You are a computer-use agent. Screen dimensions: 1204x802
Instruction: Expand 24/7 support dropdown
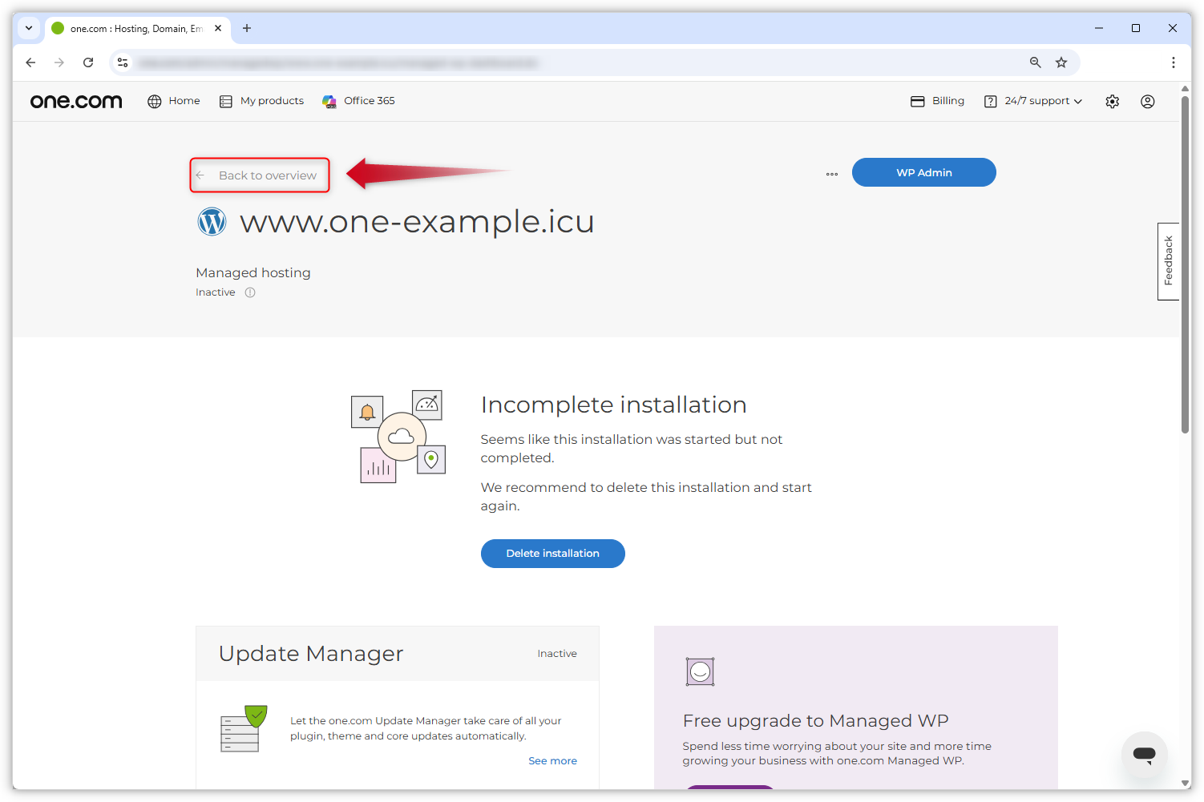click(1043, 101)
